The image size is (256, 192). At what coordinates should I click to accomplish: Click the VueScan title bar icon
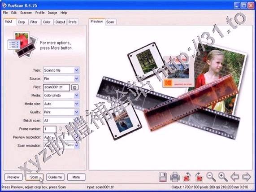pyautogui.click(x=4, y=5)
